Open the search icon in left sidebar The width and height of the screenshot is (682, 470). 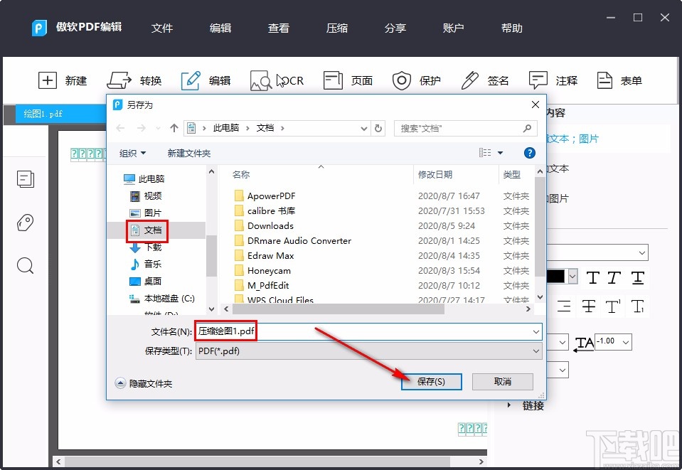[x=26, y=266]
